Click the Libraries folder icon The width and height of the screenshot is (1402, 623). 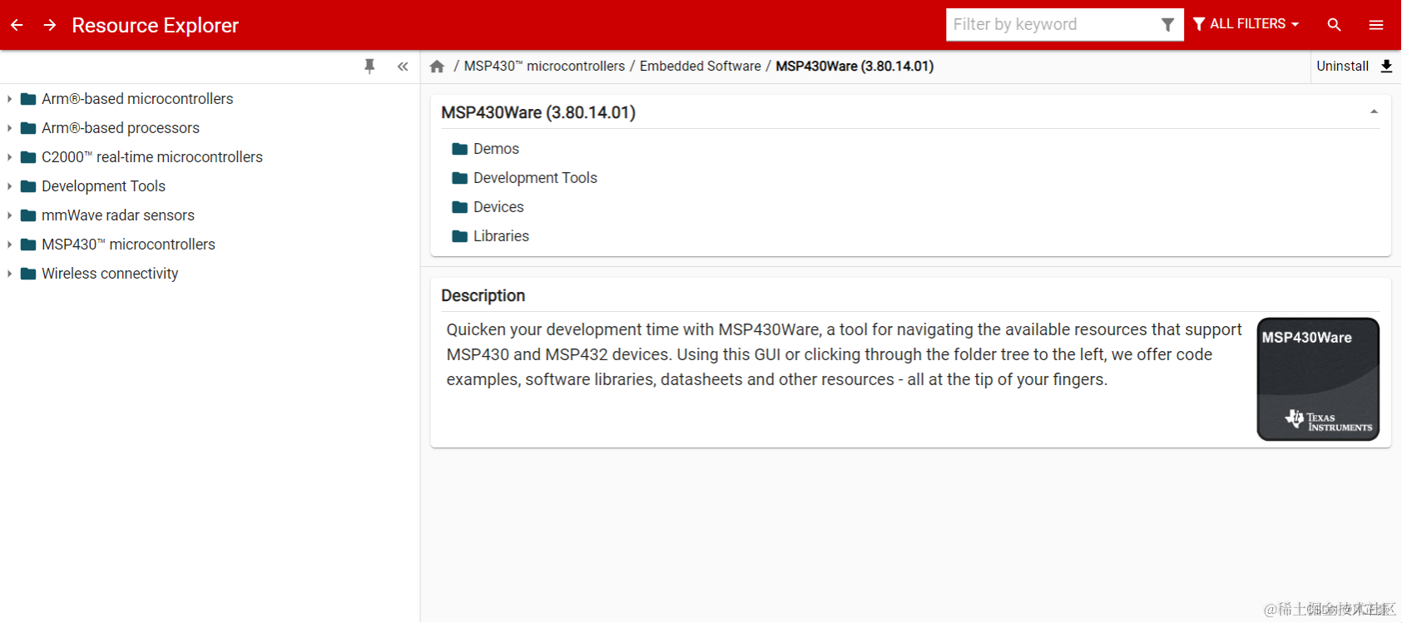tap(460, 236)
